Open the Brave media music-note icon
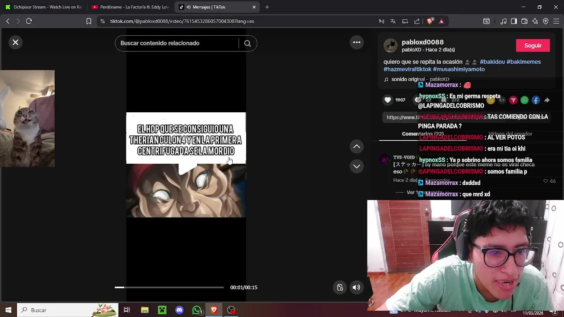 (504, 21)
